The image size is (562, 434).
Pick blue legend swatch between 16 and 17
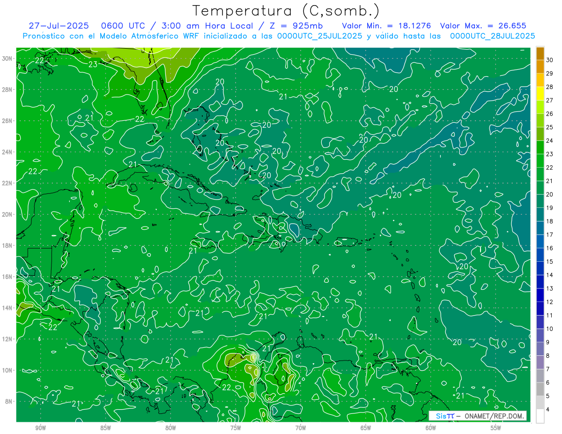[x=540, y=242]
